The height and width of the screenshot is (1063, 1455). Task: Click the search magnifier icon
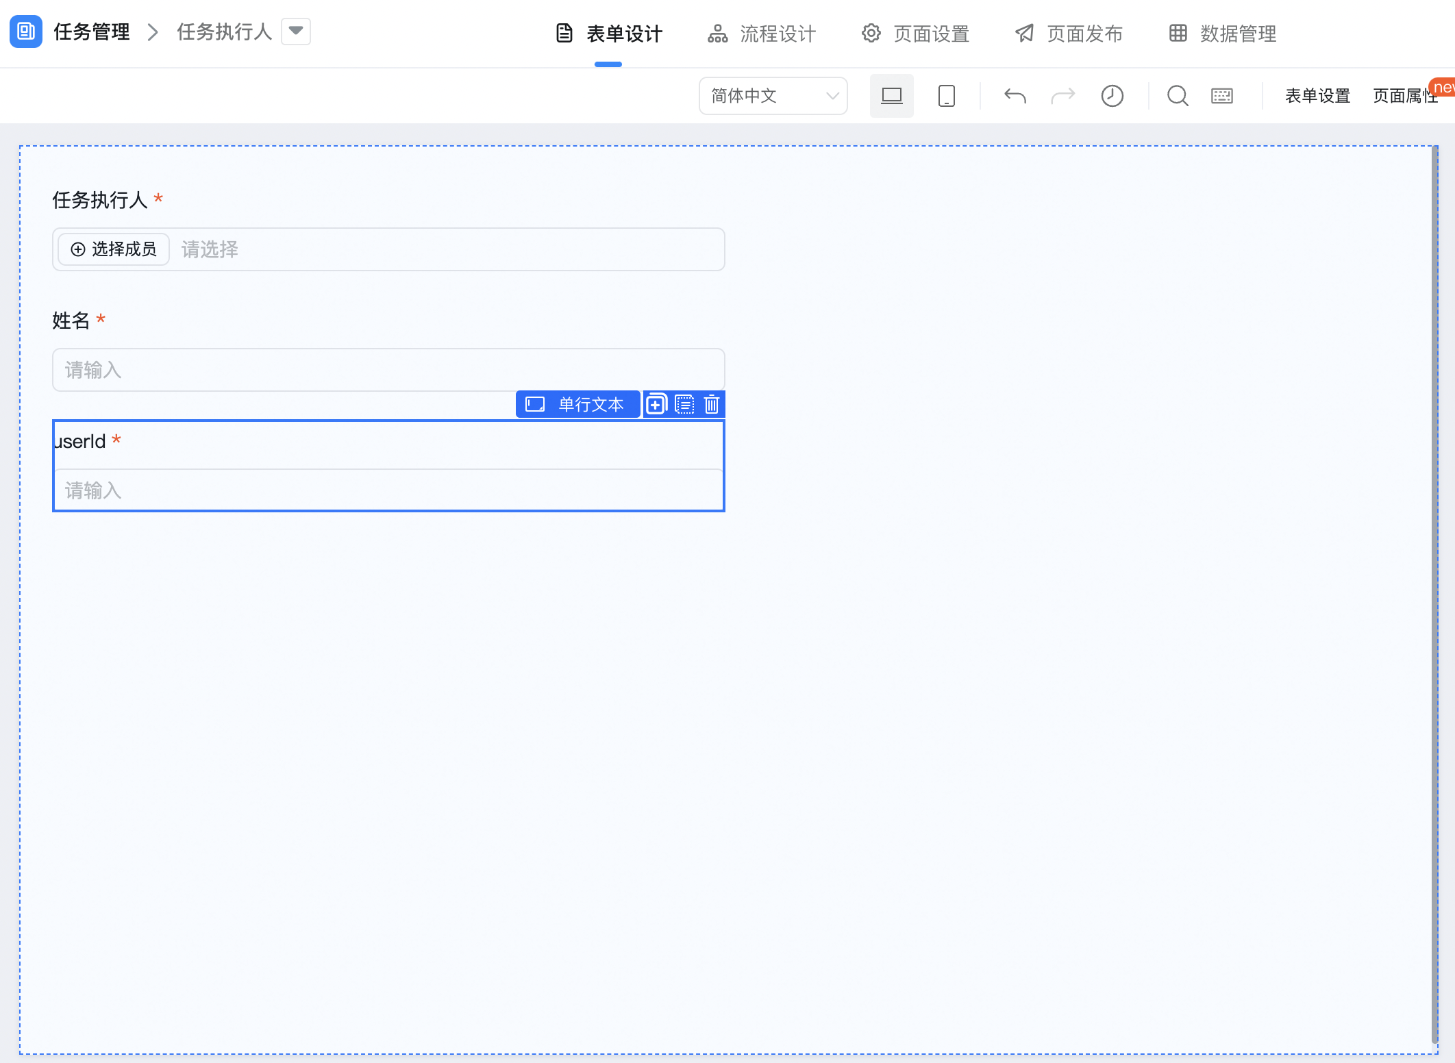click(1178, 96)
